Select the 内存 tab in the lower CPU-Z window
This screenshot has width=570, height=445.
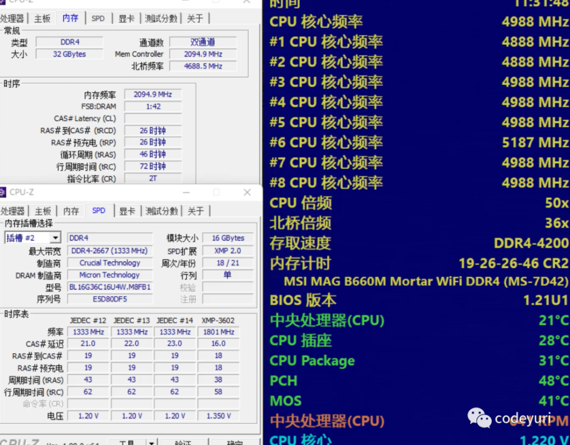click(x=71, y=211)
